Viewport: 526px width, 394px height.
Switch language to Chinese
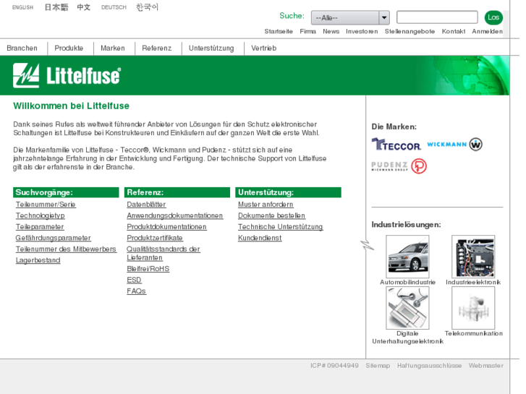(83, 7)
